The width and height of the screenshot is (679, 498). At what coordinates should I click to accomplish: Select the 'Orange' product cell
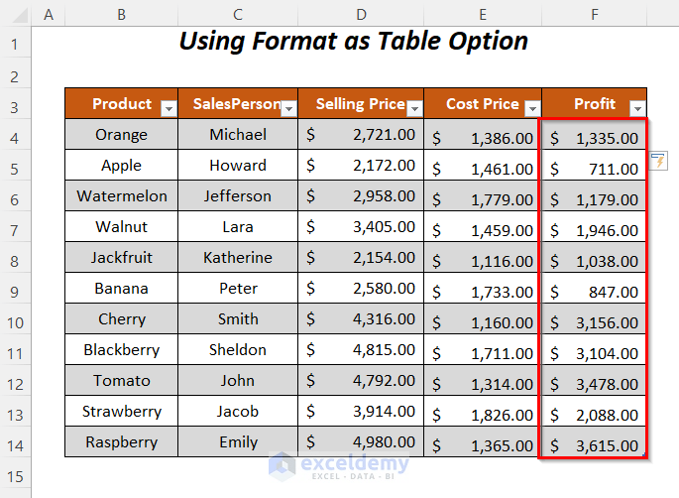pos(122,134)
